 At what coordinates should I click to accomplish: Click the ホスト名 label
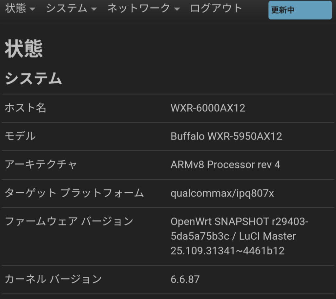click(26, 108)
